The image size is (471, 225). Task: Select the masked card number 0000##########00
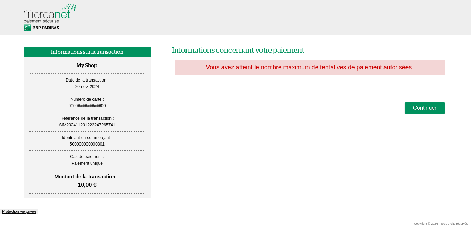tap(87, 106)
